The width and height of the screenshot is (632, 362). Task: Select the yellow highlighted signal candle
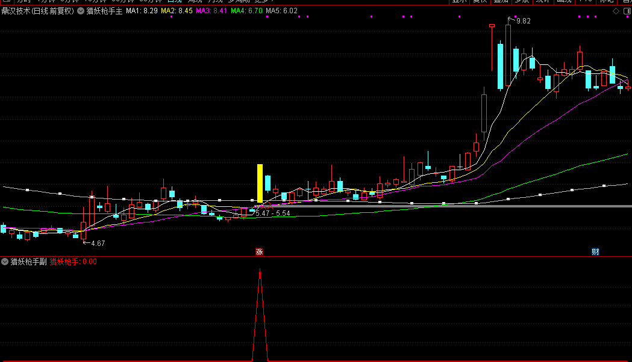pos(260,183)
